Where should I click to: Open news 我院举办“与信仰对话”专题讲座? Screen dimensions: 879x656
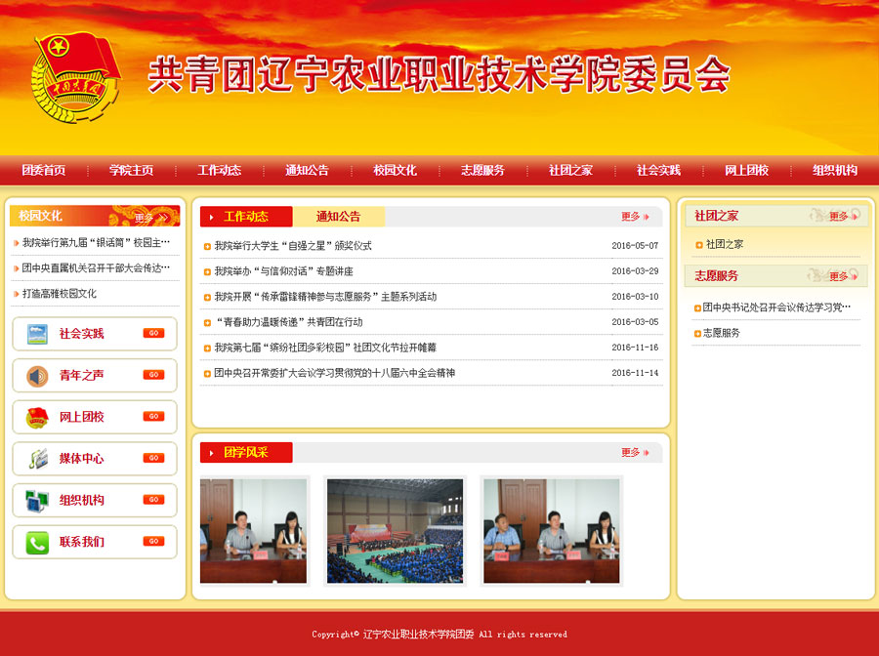coord(283,271)
